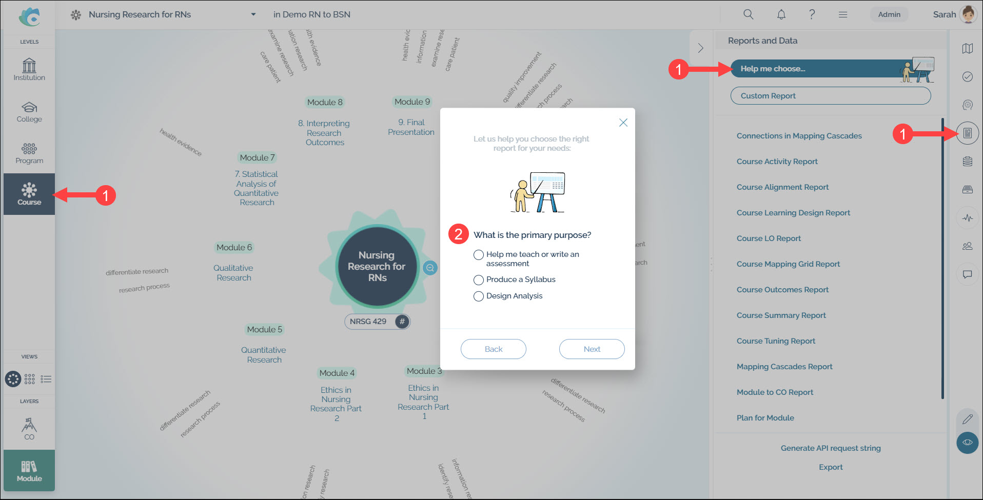Open notifications bell icon
Image resolution: width=983 pixels, height=500 pixels.
(781, 14)
